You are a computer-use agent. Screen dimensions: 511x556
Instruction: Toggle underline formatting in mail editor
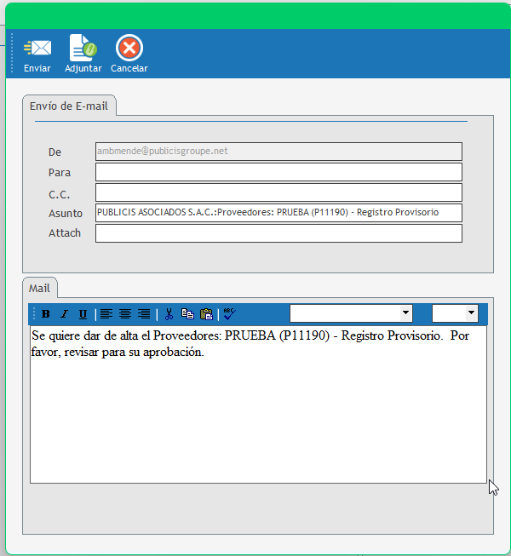[83, 314]
